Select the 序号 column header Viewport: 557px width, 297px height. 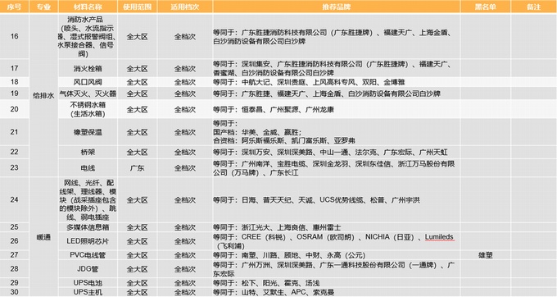(x=14, y=7)
